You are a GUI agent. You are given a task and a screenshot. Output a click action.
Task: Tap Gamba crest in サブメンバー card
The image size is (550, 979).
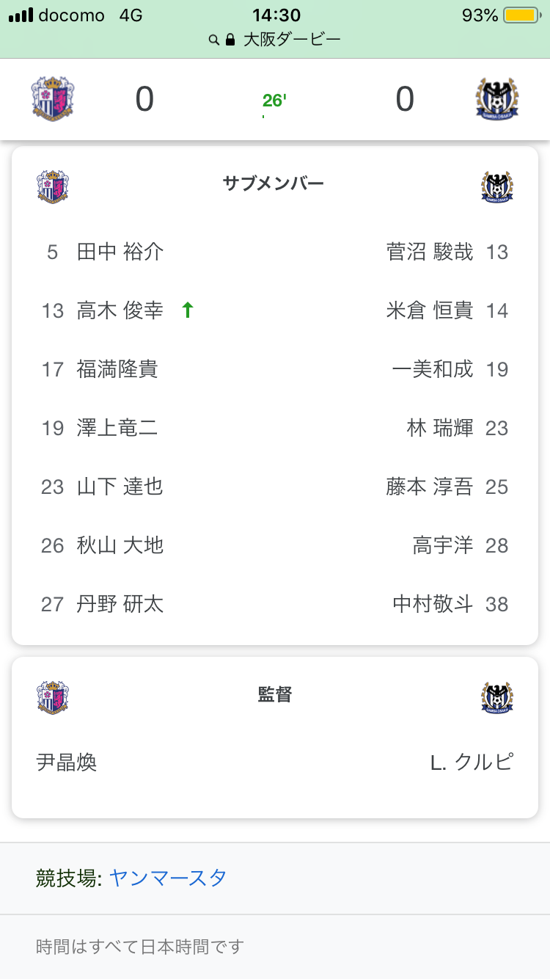pos(497,186)
